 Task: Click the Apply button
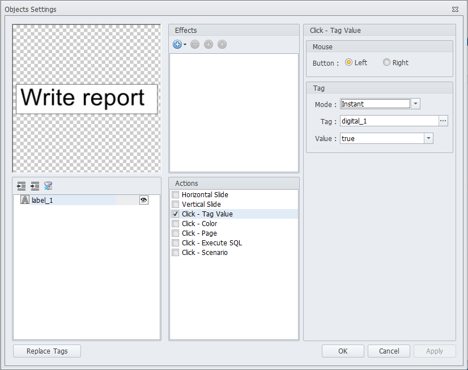(435, 351)
